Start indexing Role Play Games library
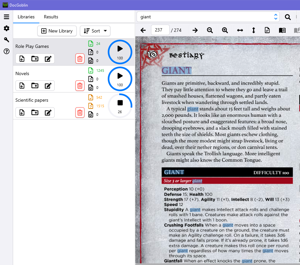Image resolution: width=300 pixels, height=265 pixels. [x=120, y=52]
